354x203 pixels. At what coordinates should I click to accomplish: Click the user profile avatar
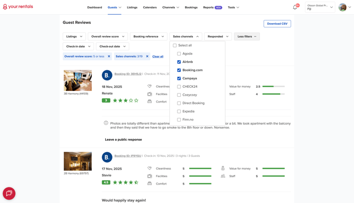(342, 7)
